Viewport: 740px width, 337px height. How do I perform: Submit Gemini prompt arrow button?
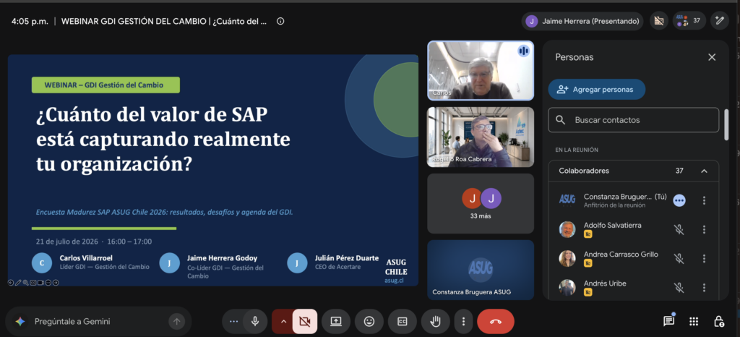tap(176, 321)
